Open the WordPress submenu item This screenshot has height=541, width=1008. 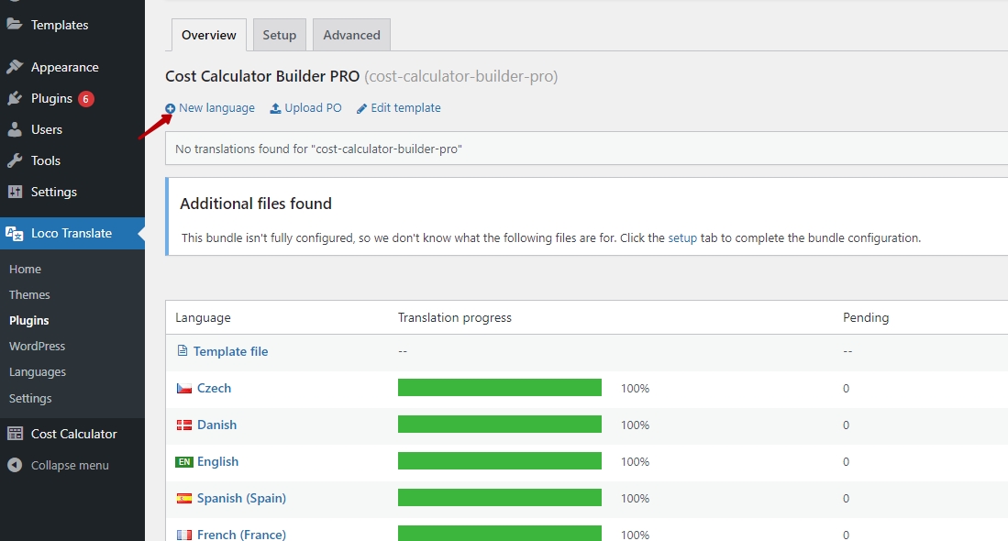pos(38,347)
